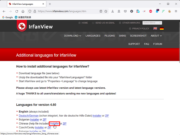
Task: Open a new tab with the plus button
Action: click(50, 4)
